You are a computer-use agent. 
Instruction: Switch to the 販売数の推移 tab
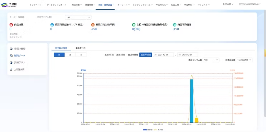[x=61, y=48]
